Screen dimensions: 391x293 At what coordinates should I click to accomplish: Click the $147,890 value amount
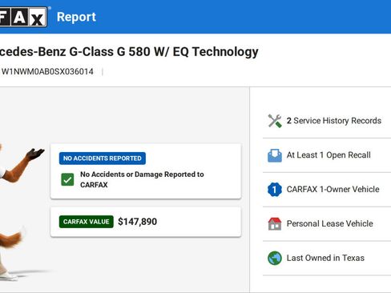tap(137, 222)
